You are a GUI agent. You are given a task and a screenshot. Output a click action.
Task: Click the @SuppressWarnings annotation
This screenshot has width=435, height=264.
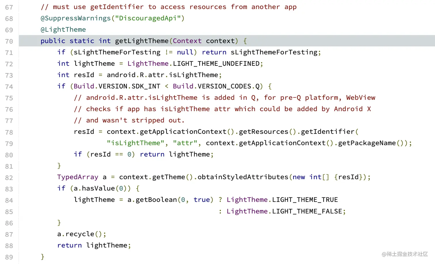tap(76, 18)
